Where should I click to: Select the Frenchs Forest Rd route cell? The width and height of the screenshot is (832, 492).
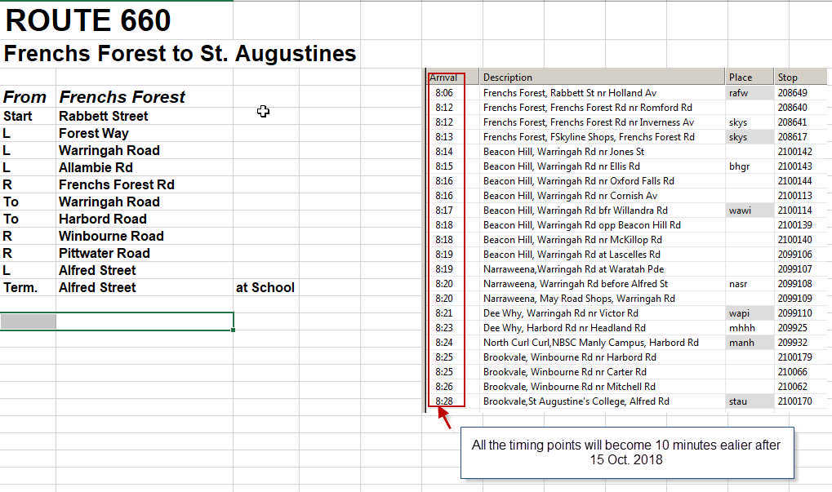tap(116, 184)
